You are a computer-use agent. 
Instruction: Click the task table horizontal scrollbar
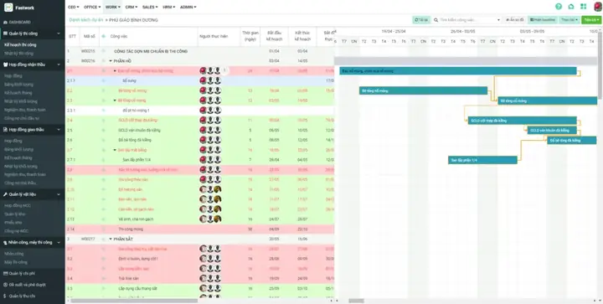[134, 301]
